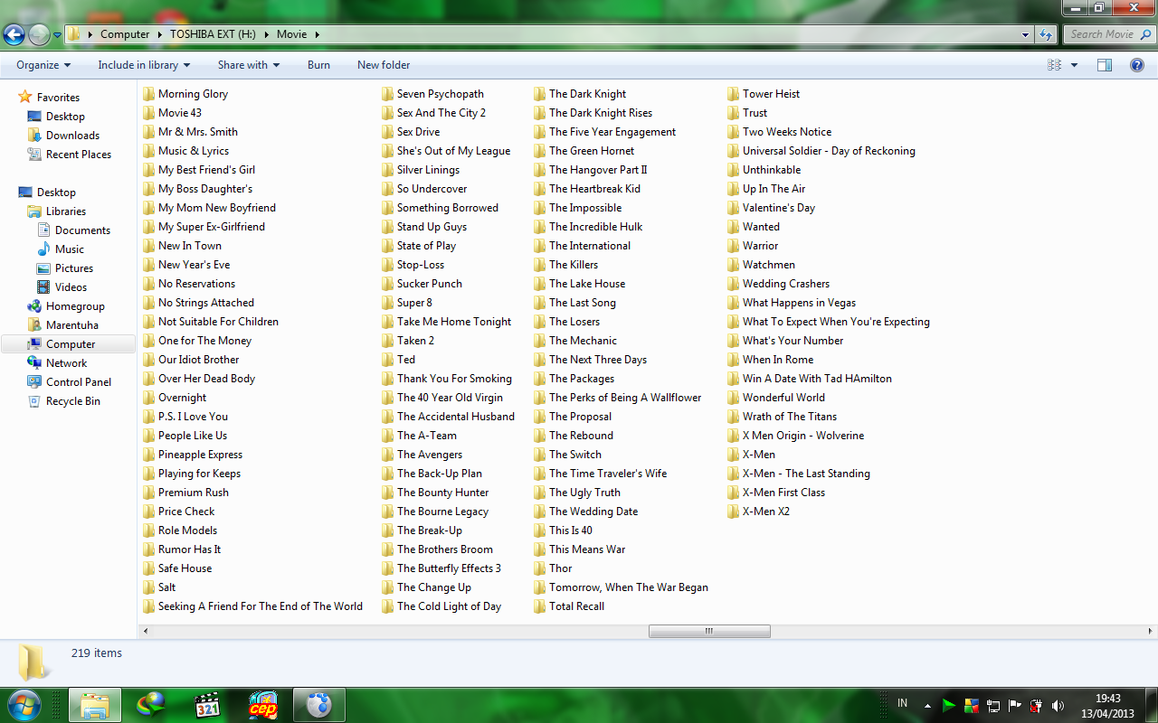Select Network in sidebar
This screenshot has height=723, width=1158.
(x=66, y=363)
